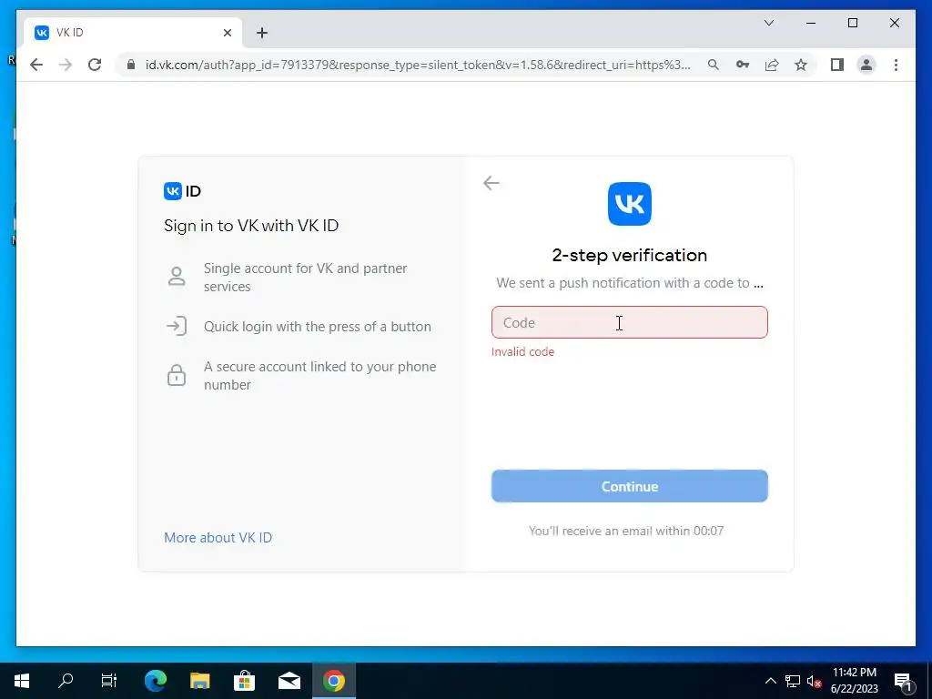Click 'Quick login with the press of a button'
932x699 pixels.
pyautogui.click(x=318, y=327)
